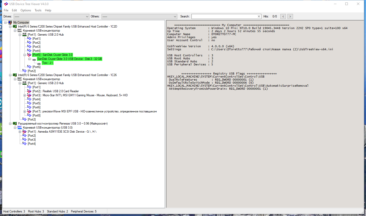
Task: Go to the next search hit
Action: 290,16
